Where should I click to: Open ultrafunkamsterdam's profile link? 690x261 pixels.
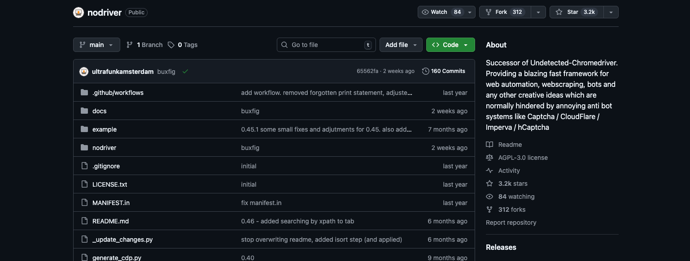[122, 71]
